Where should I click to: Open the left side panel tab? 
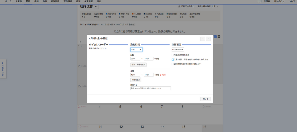[x=2, y=69]
